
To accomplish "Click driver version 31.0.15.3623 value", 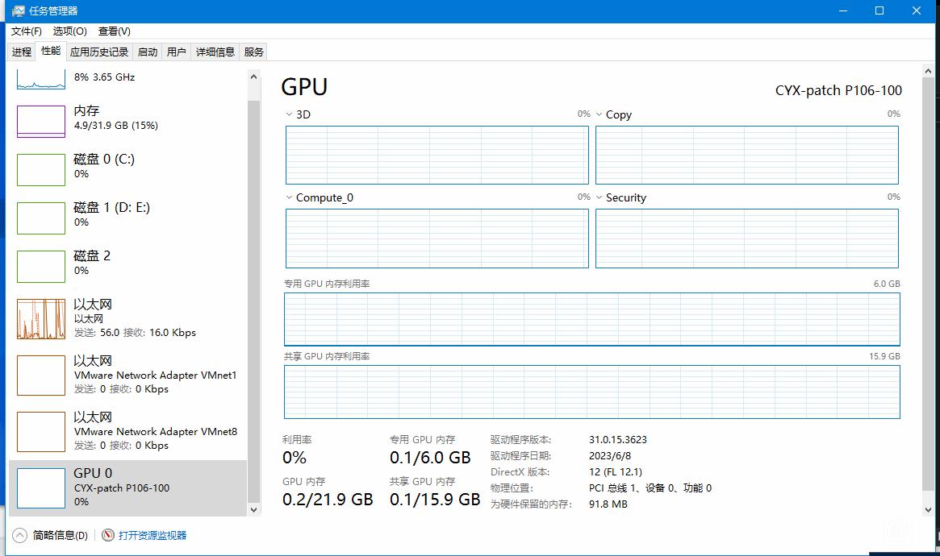I will pyautogui.click(x=617, y=439).
